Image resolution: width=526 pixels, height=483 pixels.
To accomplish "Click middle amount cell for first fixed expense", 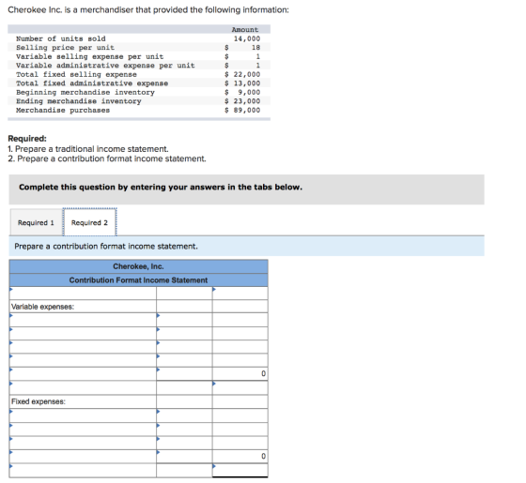I will point(184,415).
